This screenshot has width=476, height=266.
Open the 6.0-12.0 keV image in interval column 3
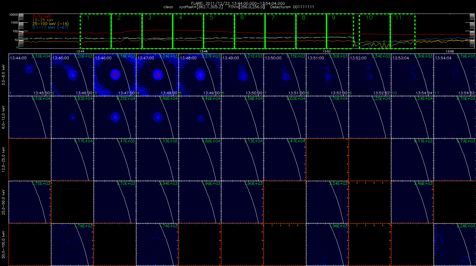coord(115,117)
